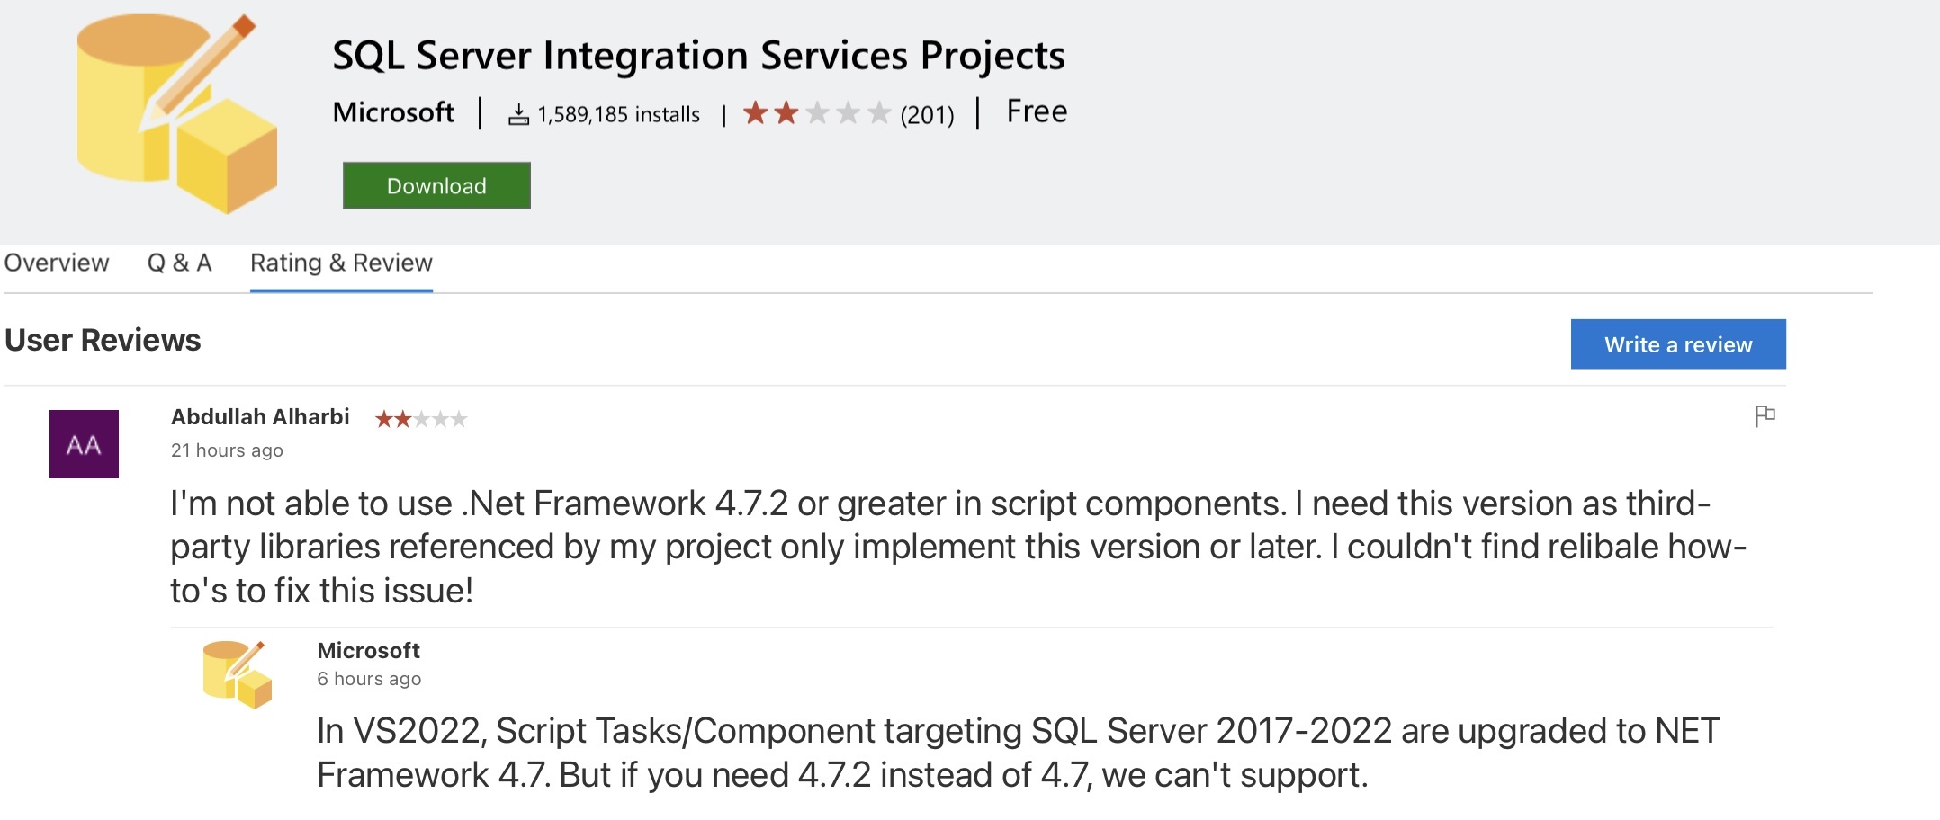Click the 1,589,185 installs count
Image resolution: width=1940 pixels, height=820 pixels.
(x=619, y=113)
